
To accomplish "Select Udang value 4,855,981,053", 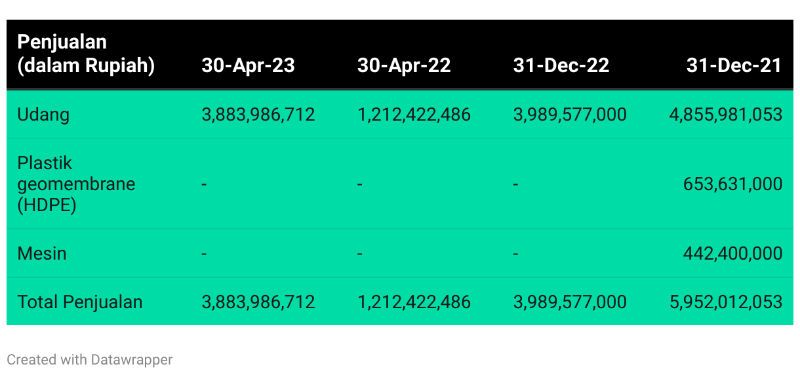I will 726,115.
